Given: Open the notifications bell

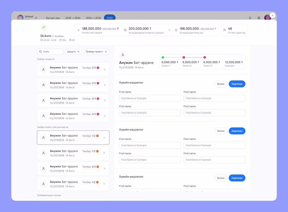Looking at the screenshot, I should pyautogui.click(x=250, y=18).
